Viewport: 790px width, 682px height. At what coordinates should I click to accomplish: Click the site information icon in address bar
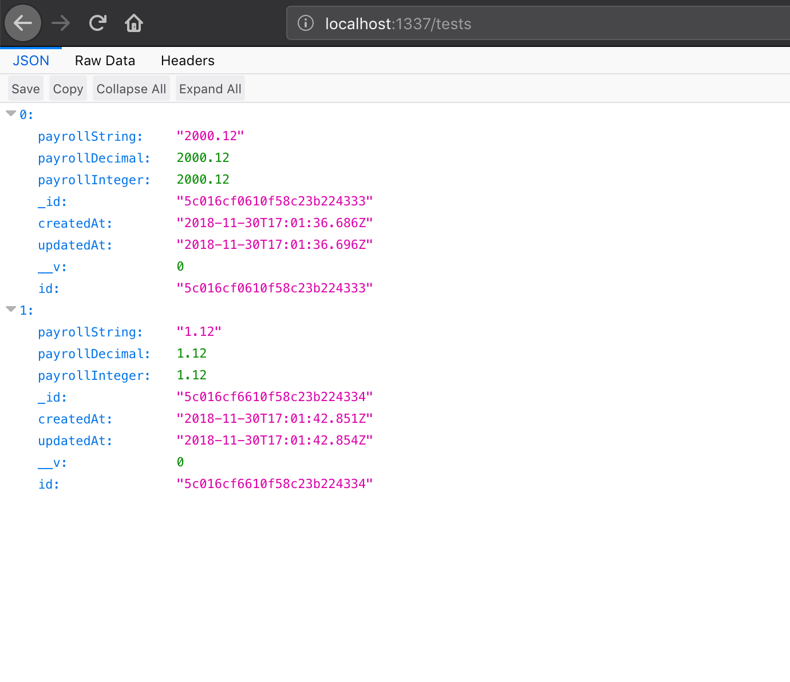(305, 23)
